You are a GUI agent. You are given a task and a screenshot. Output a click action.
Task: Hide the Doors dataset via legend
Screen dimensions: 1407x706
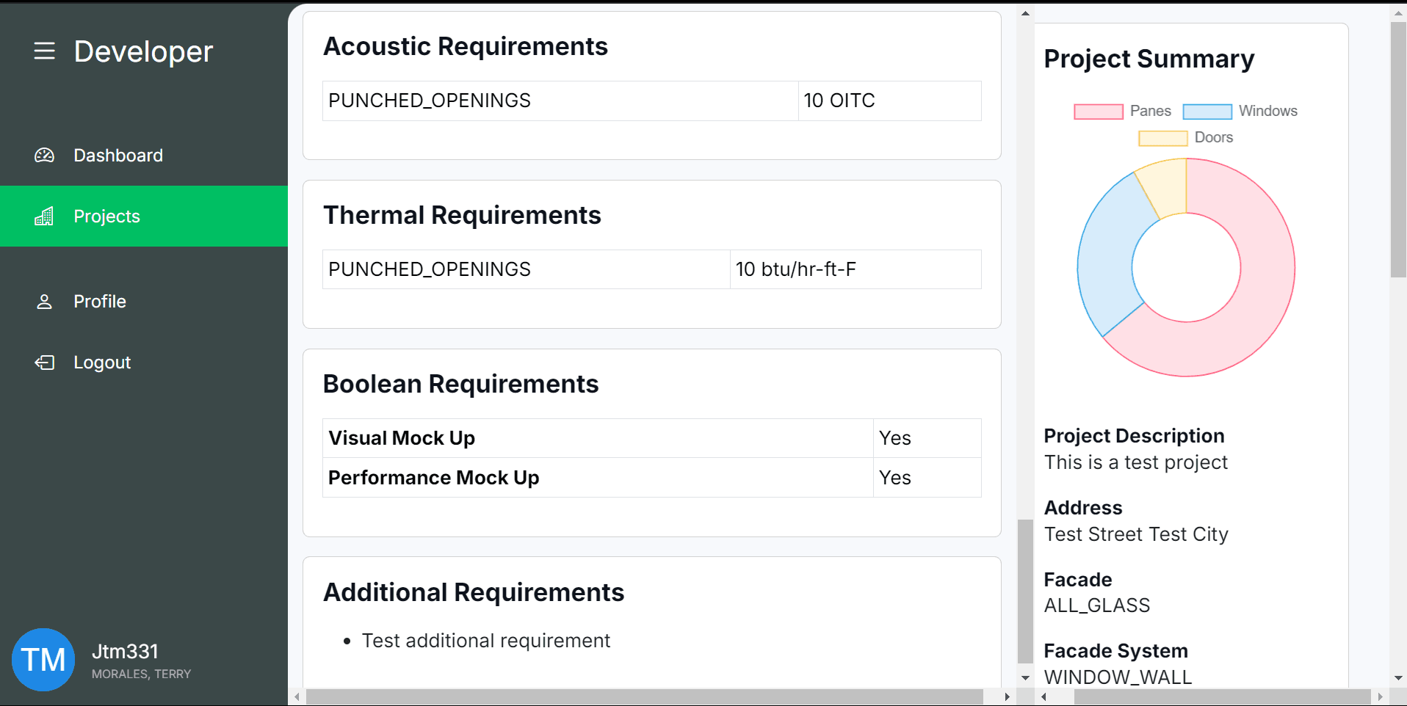point(1185,138)
